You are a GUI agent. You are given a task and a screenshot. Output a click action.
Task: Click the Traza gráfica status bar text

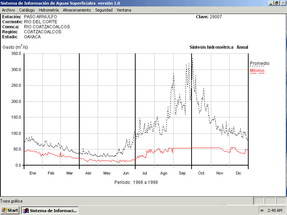pyautogui.click(x=11, y=201)
